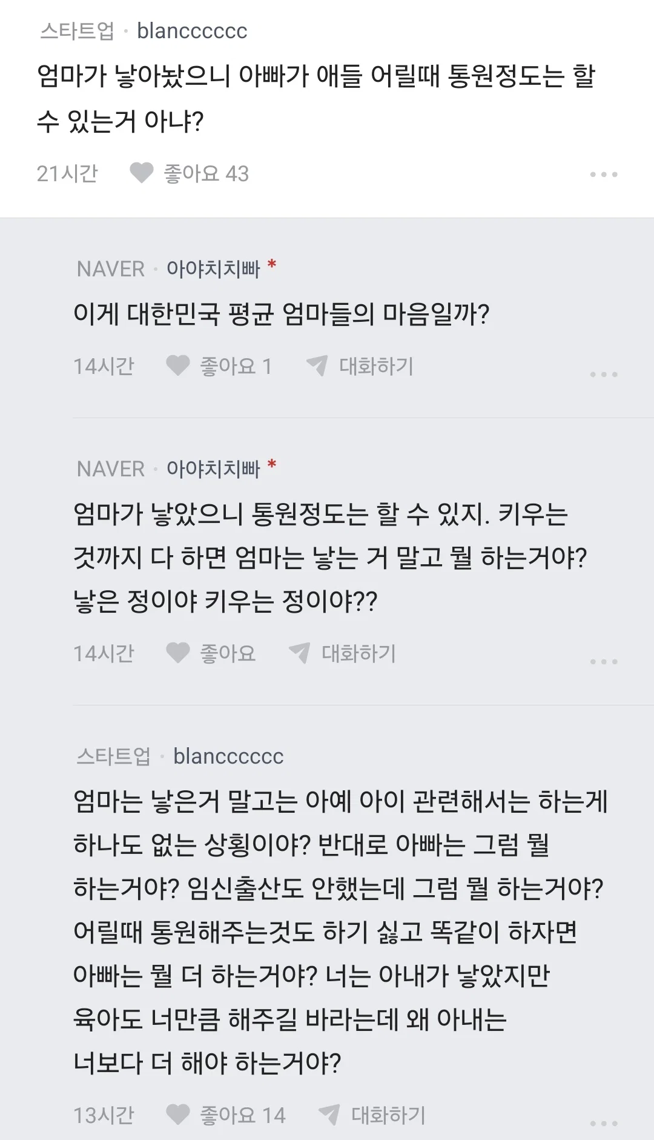Tap the heart on the reply with 14 likes
The height and width of the screenshot is (1140, 654).
point(178,1115)
